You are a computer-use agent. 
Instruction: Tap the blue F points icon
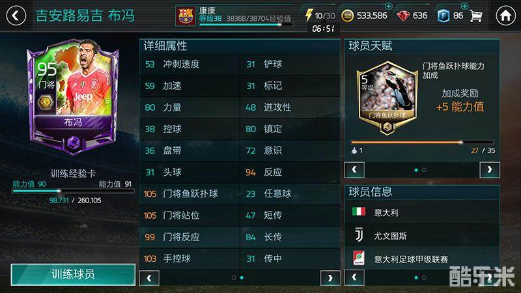point(444,16)
